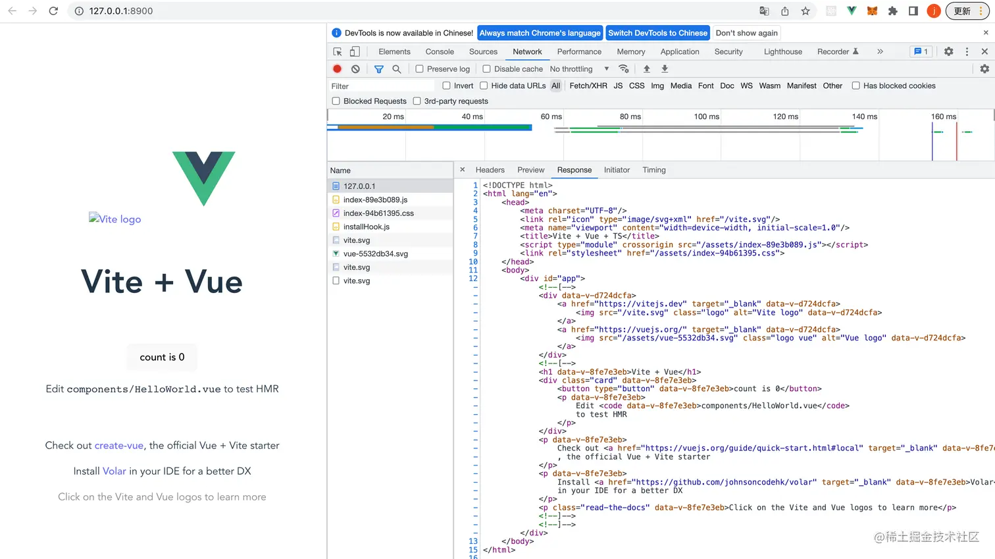
Task: Enable Disable cache checkbox
Action: tap(487, 68)
